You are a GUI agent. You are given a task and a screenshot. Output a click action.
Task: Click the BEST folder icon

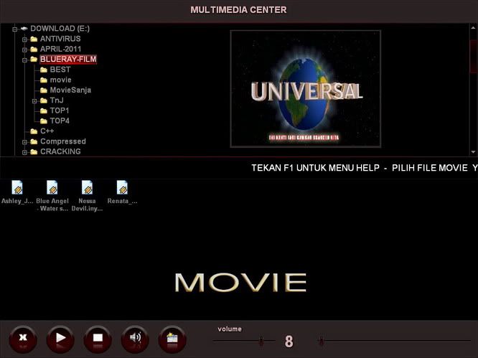pyautogui.click(x=44, y=70)
